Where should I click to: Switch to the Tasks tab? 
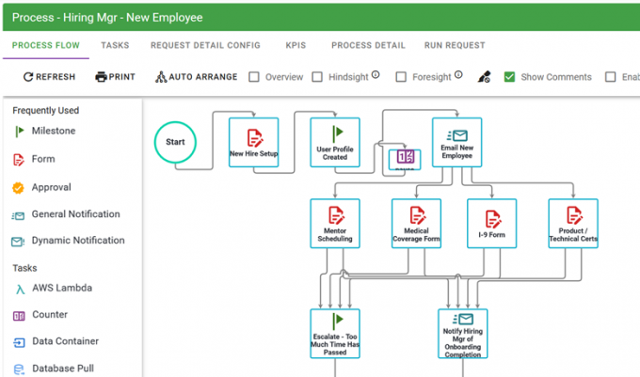tap(115, 45)
